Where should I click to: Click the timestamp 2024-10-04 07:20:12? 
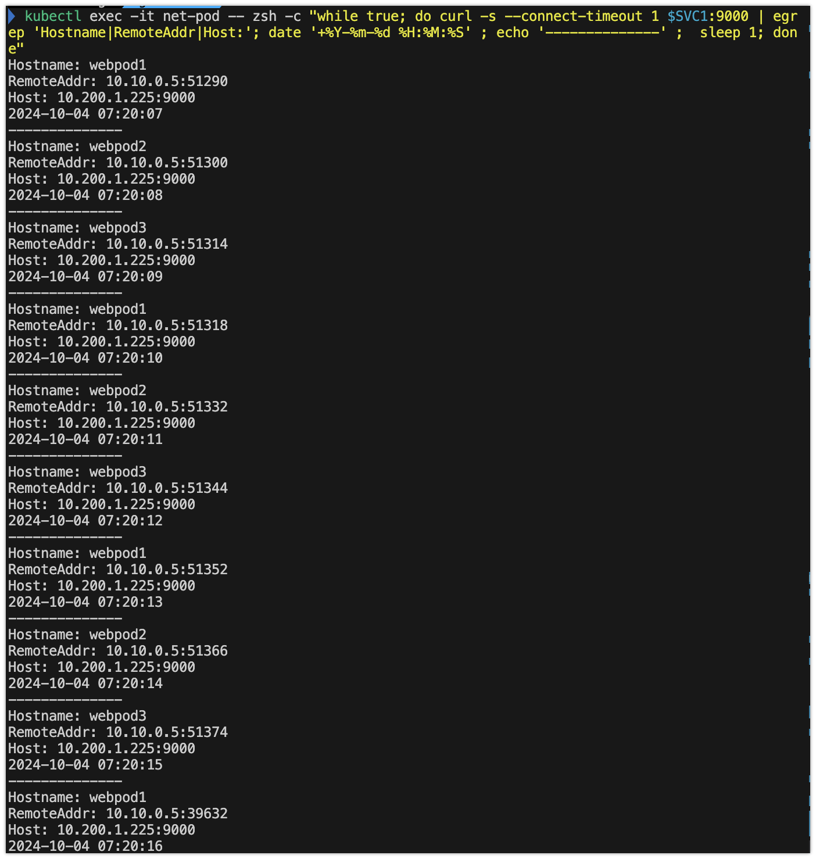coord(85,521)
